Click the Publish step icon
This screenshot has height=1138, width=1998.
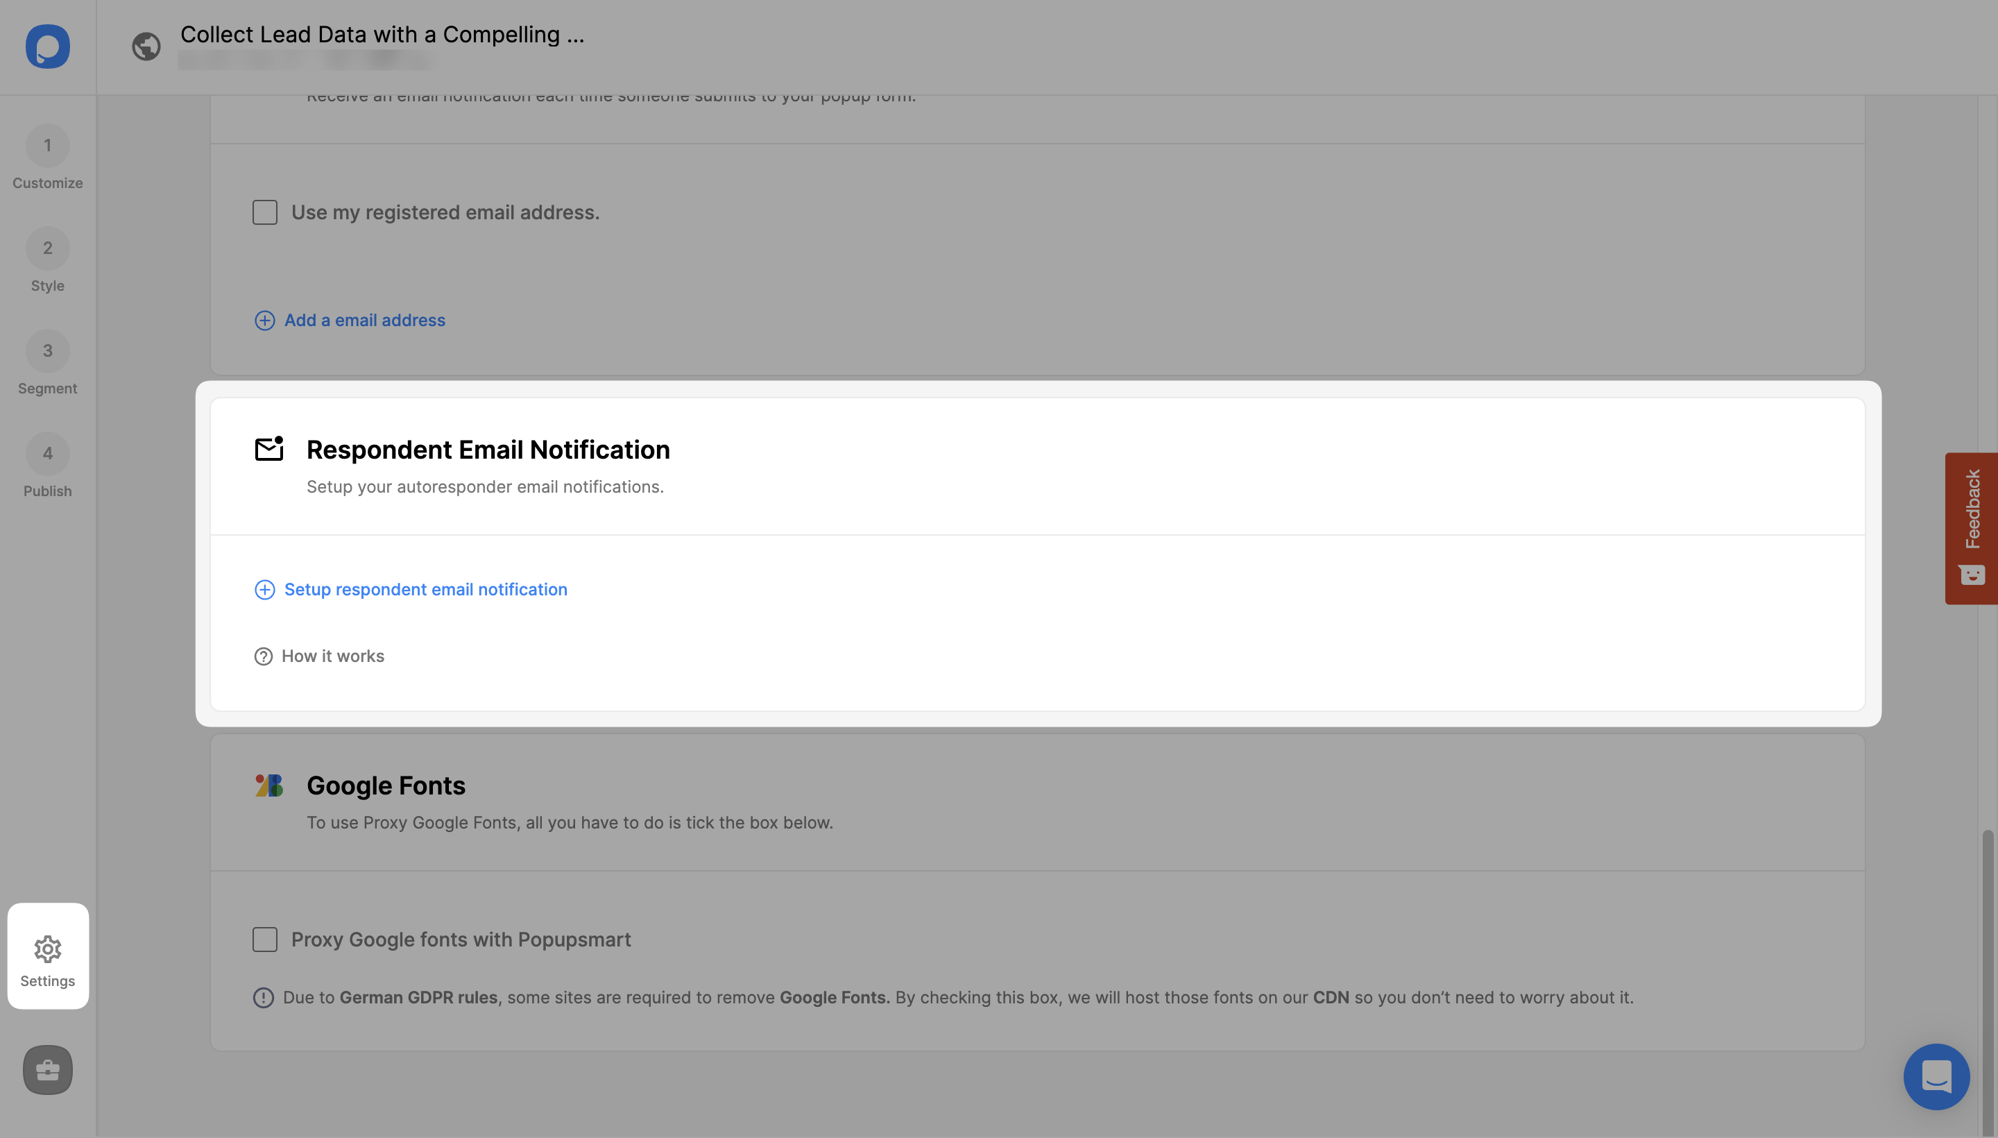[x=46, y=453]
